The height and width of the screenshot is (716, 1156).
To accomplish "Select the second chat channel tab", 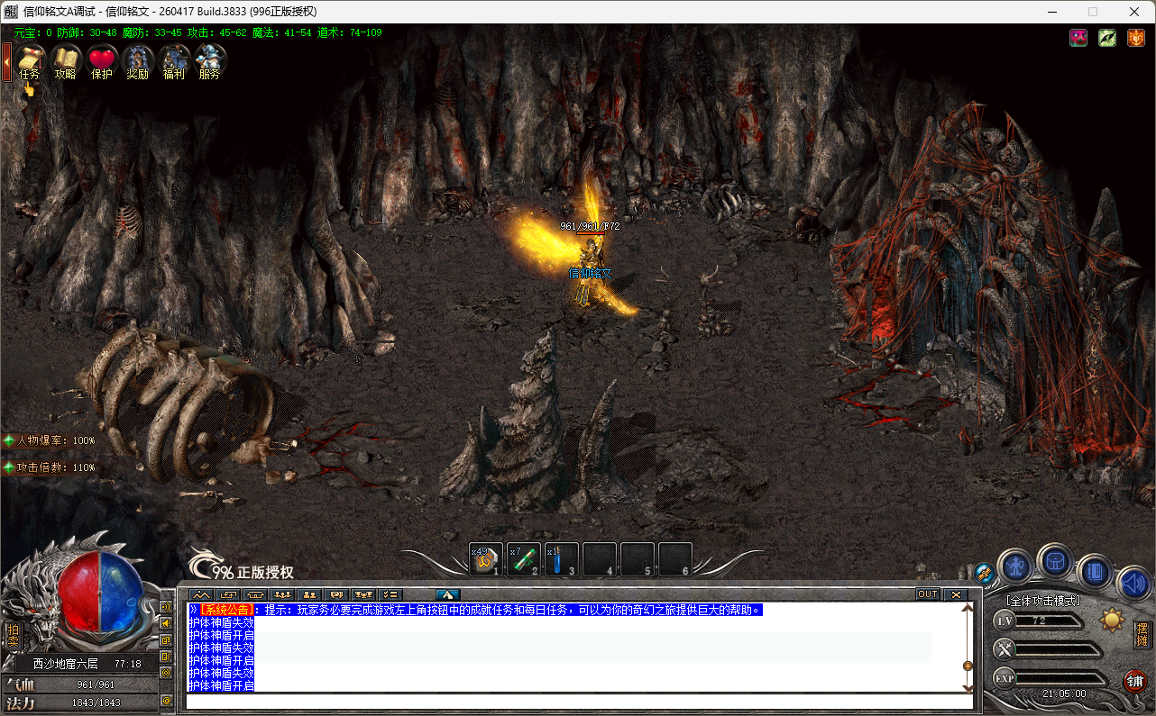I will (228, 594).
